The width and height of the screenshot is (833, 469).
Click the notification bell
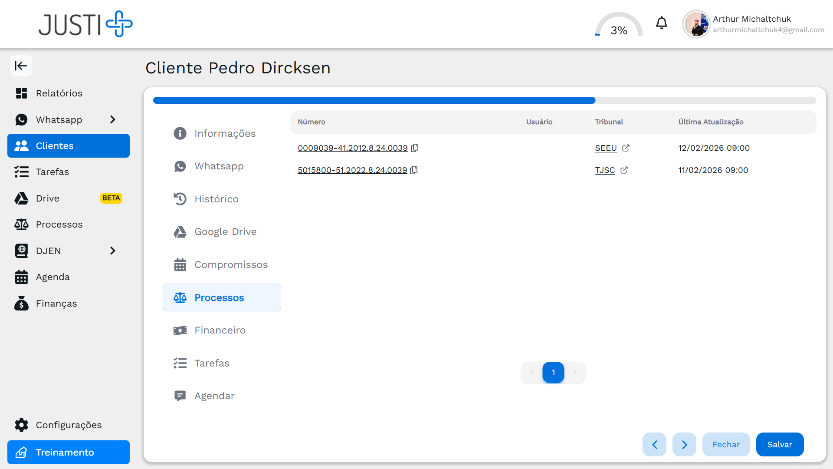pos(661,23)
